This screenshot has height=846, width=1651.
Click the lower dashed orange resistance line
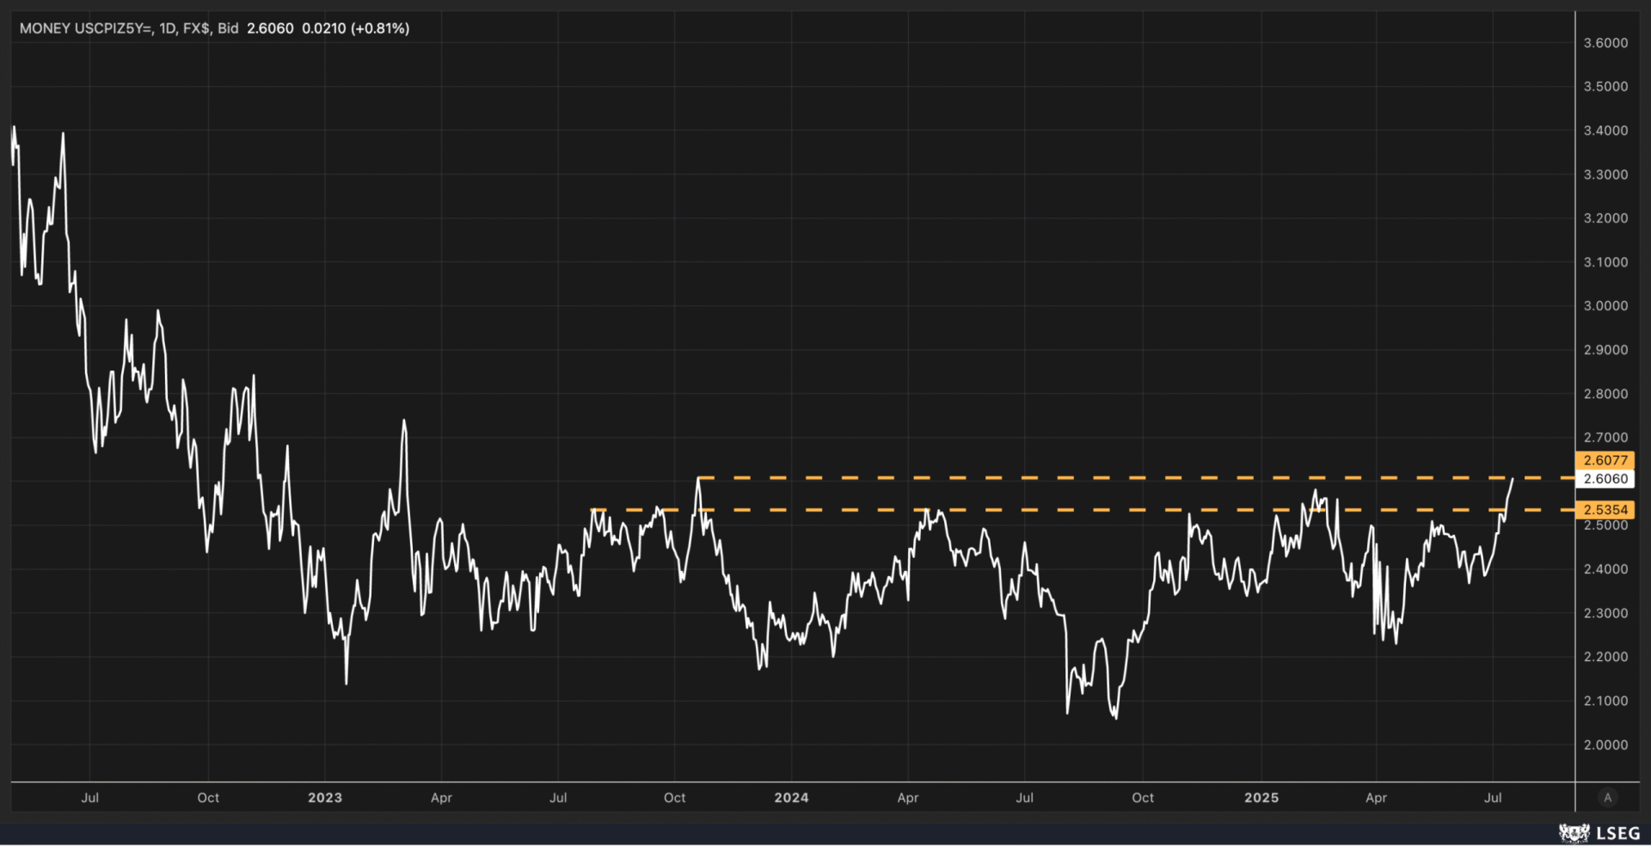tap(1075, 510)
